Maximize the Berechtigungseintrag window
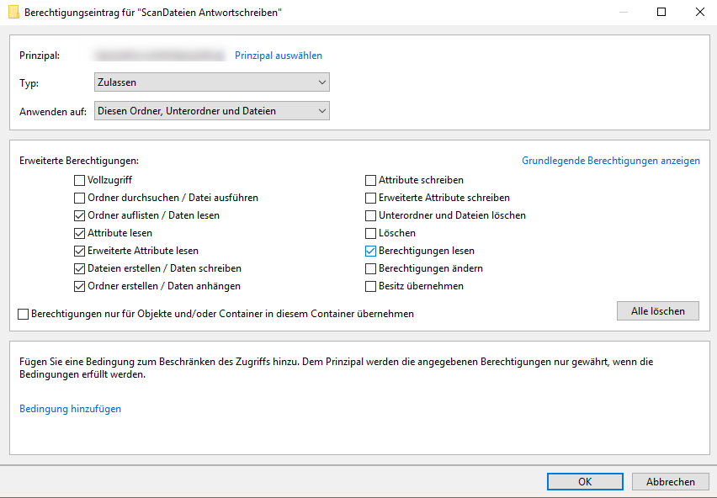The width and height of the screenshot is (717, 498). pyautogui.click(x=661, y=12)
